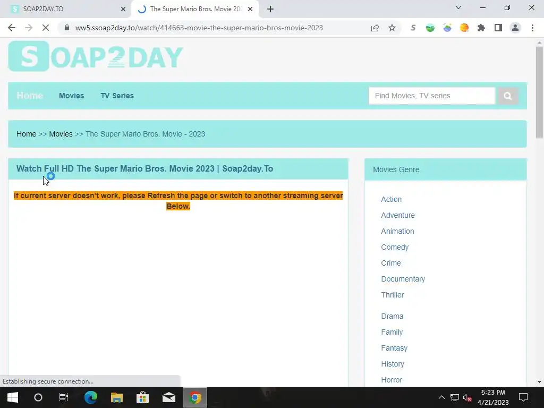Open Movies in the navigation bar
The image size is (544, 408).
click(x=72, y=96)
